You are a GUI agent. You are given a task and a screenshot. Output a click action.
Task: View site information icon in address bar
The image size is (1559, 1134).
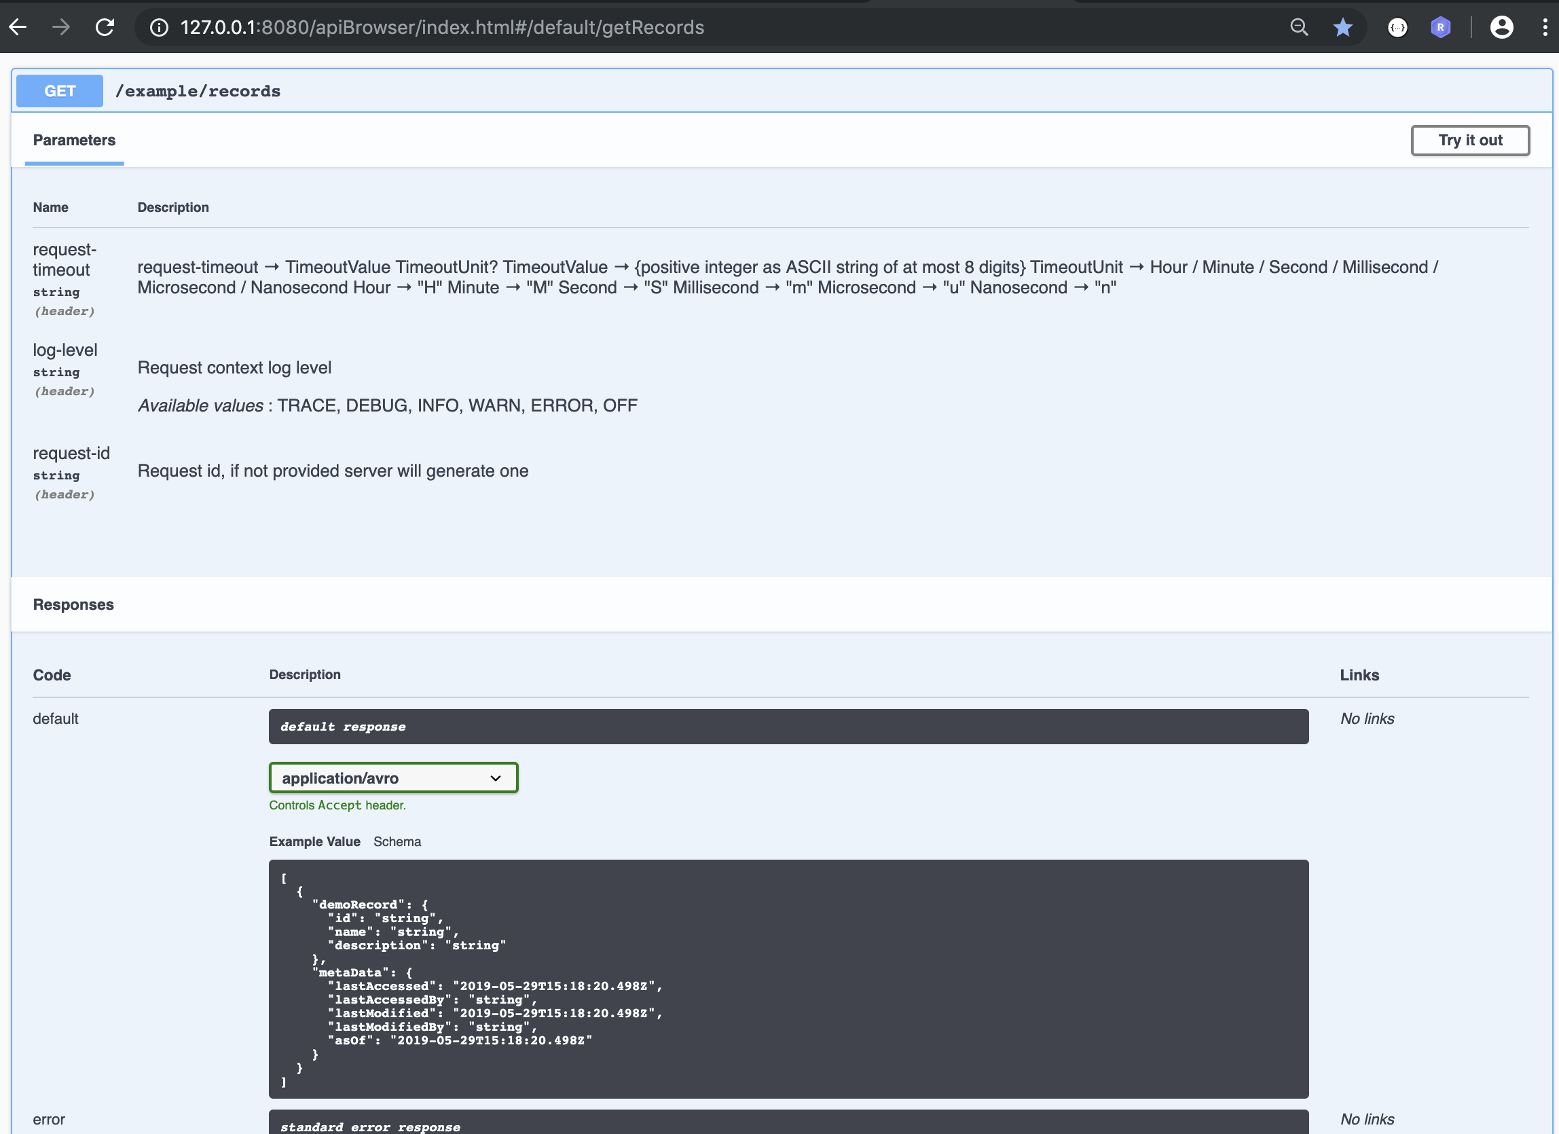point(159,27)
